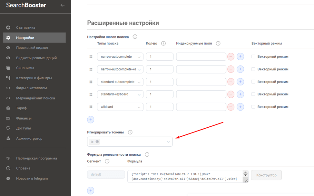Click info icon beside Игнорировать токены
314x196 pixels.
coord(130,132)
